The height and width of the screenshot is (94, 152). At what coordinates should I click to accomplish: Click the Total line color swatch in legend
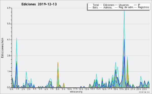pos(90,5)
